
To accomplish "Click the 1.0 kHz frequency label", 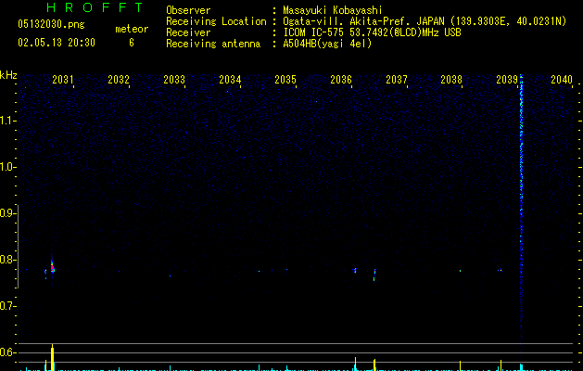I will pos(7,167).
